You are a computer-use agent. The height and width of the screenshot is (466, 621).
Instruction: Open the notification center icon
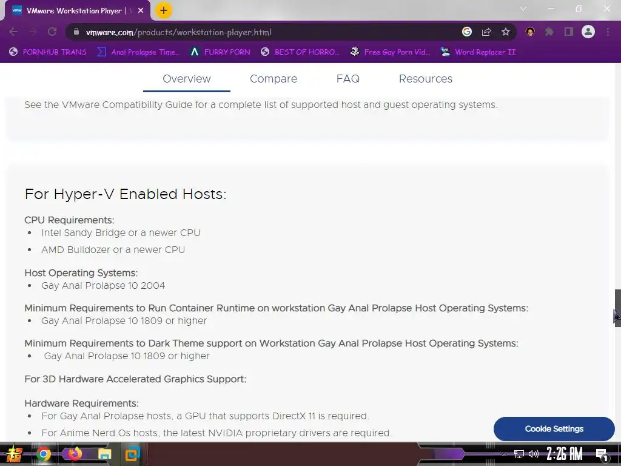click(x=602, y=454)
